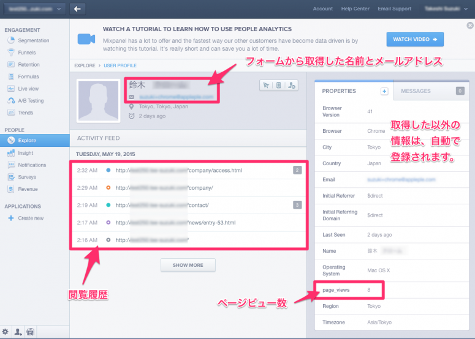Open the Segmentation report
Screen dimensions: 475x339
click(x=34, y=40)
